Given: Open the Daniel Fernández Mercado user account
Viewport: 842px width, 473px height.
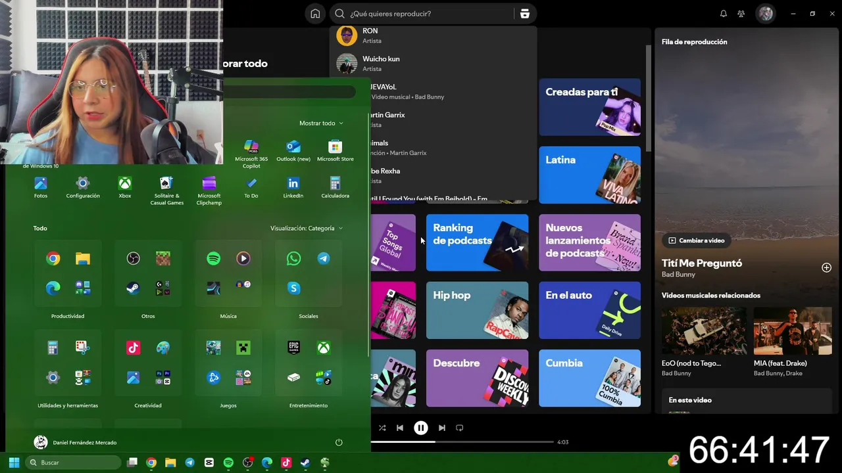Looking at the screenshot, I should tap(75, 443).
